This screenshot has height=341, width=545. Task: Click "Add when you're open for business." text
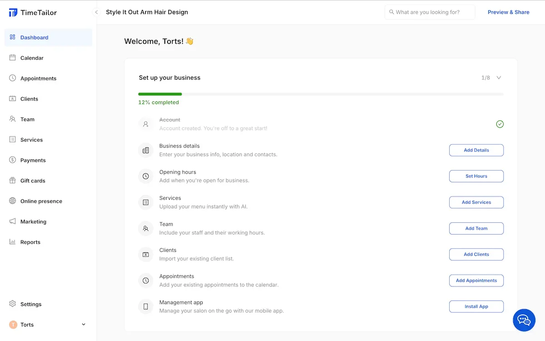(204, 181)
